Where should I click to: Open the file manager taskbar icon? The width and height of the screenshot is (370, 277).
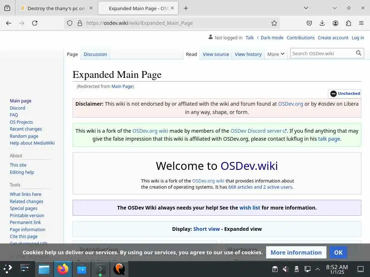pyautogui.click(x=44, y=269)
